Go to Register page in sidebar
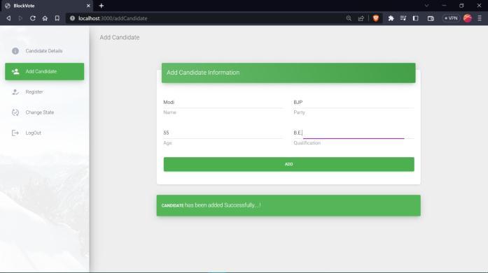The image size is (488, 273). pyautogui.click(x=45, y=92)
